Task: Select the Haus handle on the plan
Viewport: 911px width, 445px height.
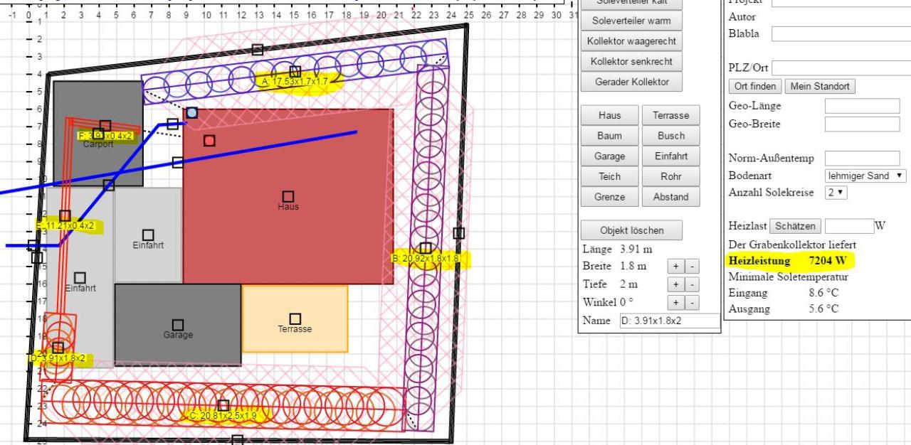Action: [x=288, y=196]
